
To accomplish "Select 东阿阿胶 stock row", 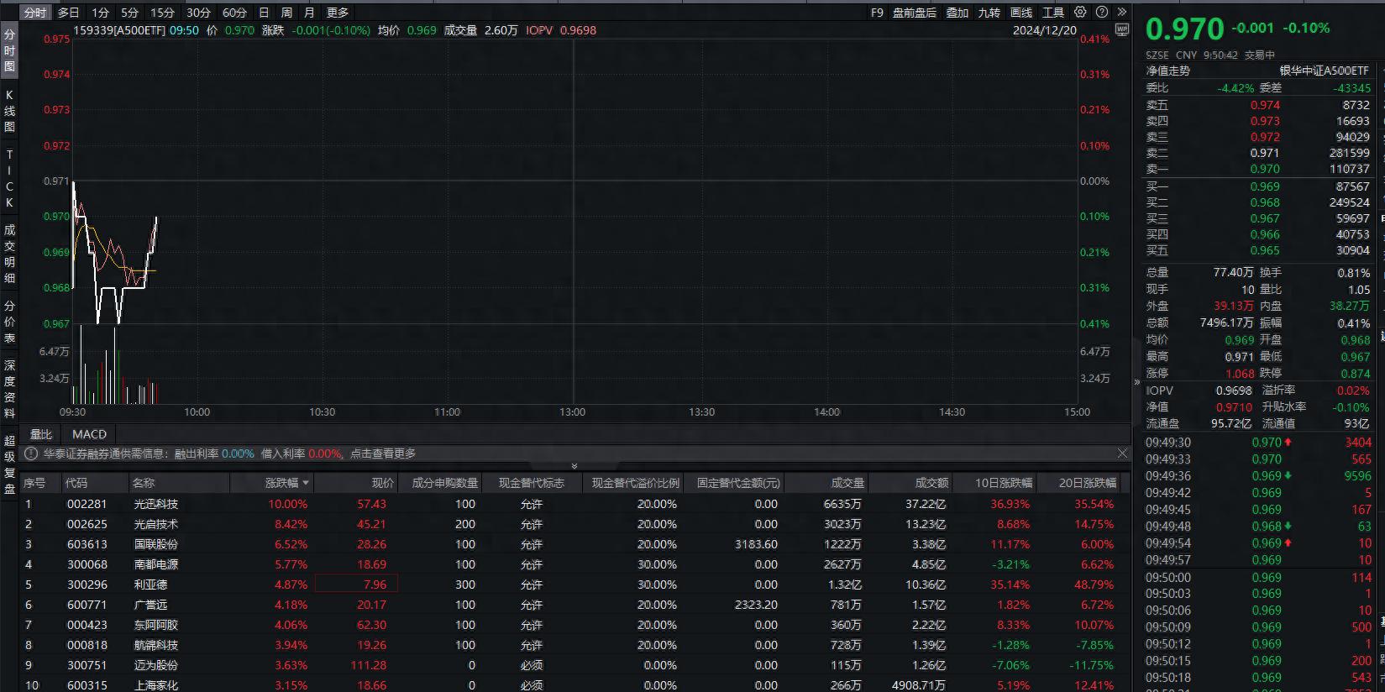I will pos(575,625).
